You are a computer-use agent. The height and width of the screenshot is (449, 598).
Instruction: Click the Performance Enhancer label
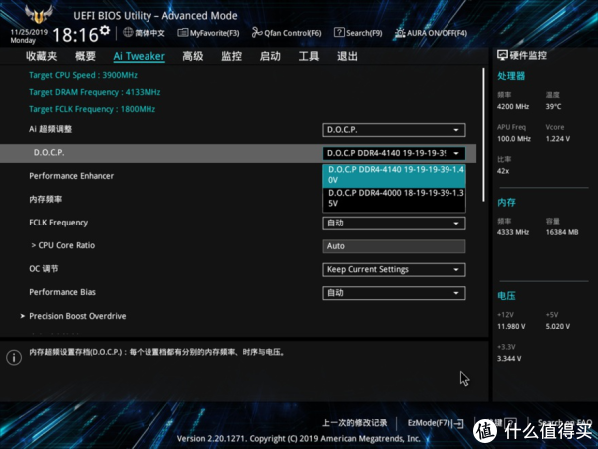pyautogui.click(x=72, y=176)
